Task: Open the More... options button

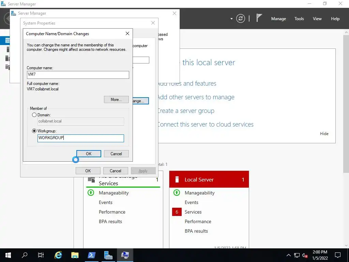Action: (116, 100)
